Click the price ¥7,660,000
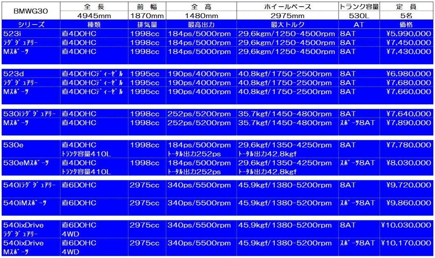435x258 pixels. pos(409,92)
